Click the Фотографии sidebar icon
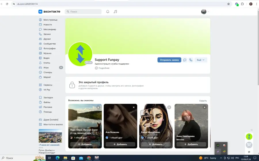 [40, 49]
